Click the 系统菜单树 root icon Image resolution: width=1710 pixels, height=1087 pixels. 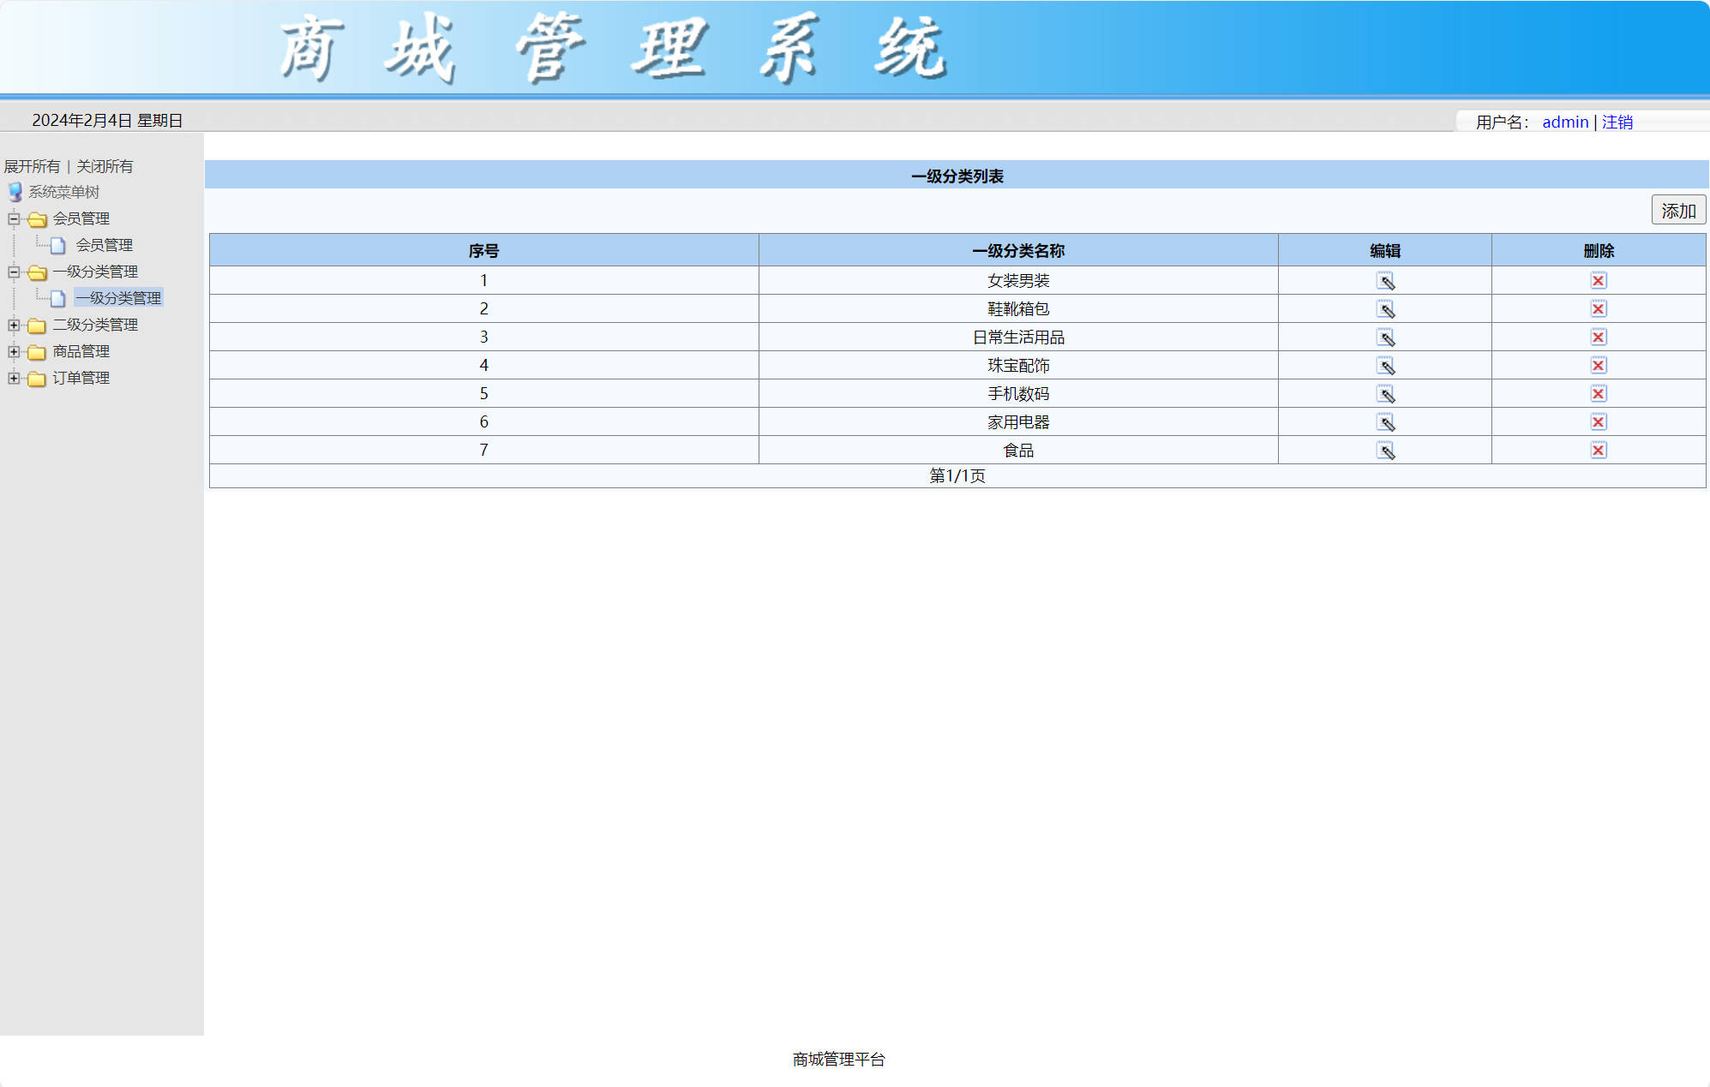(15, 192)
